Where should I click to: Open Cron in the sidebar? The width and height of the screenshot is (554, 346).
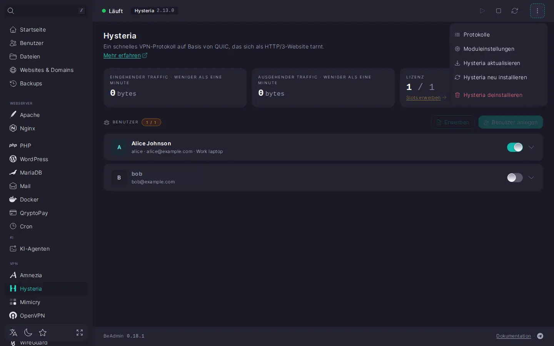click(46, 226)
